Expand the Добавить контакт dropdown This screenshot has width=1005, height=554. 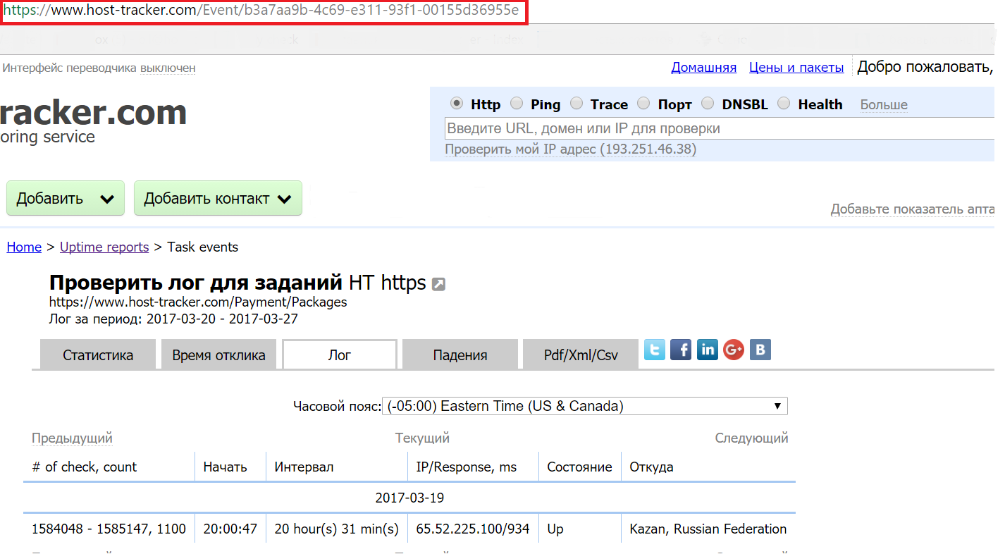pos(218,198)
